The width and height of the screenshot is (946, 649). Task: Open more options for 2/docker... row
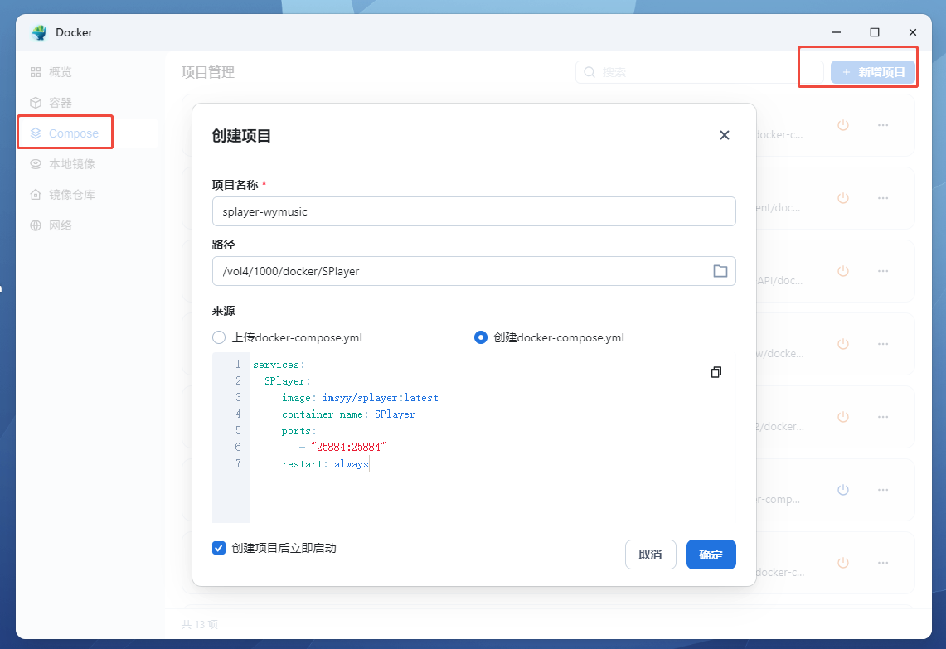[x=883, y=417]
